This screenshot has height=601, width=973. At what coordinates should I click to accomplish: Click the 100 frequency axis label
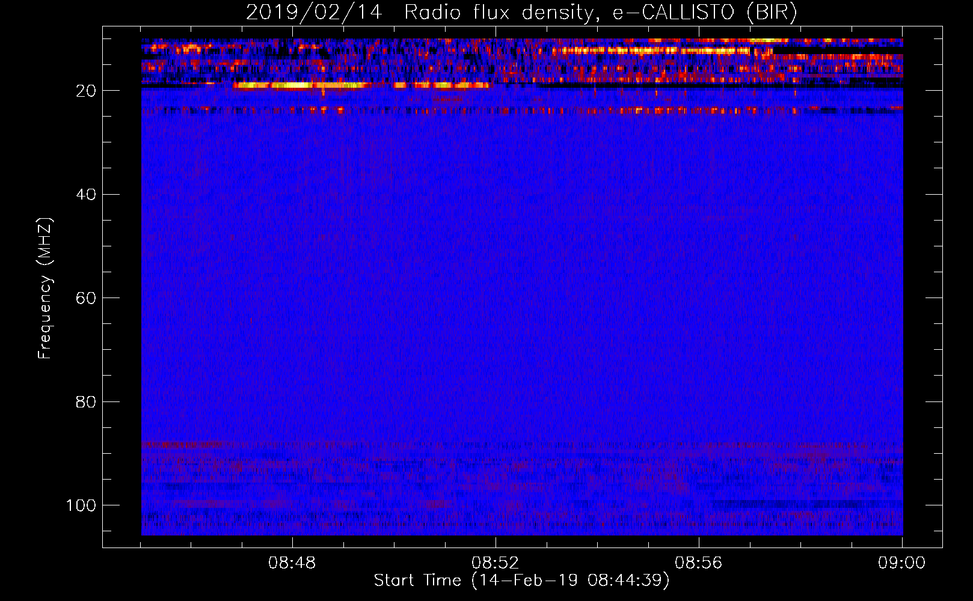[x=81, y=505]
